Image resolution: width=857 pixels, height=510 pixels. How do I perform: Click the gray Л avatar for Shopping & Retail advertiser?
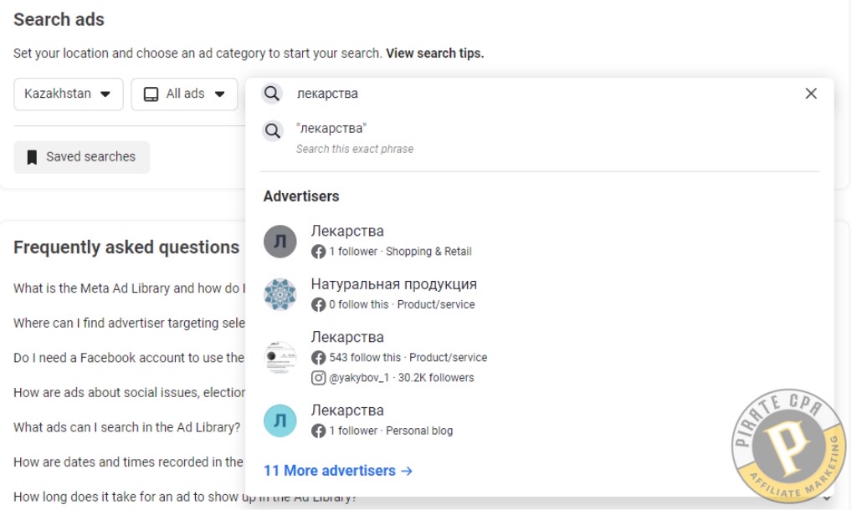pos(280,242)
